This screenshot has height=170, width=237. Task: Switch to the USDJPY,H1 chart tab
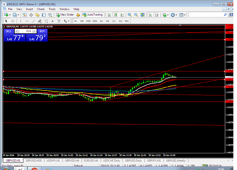coord(53,160)
